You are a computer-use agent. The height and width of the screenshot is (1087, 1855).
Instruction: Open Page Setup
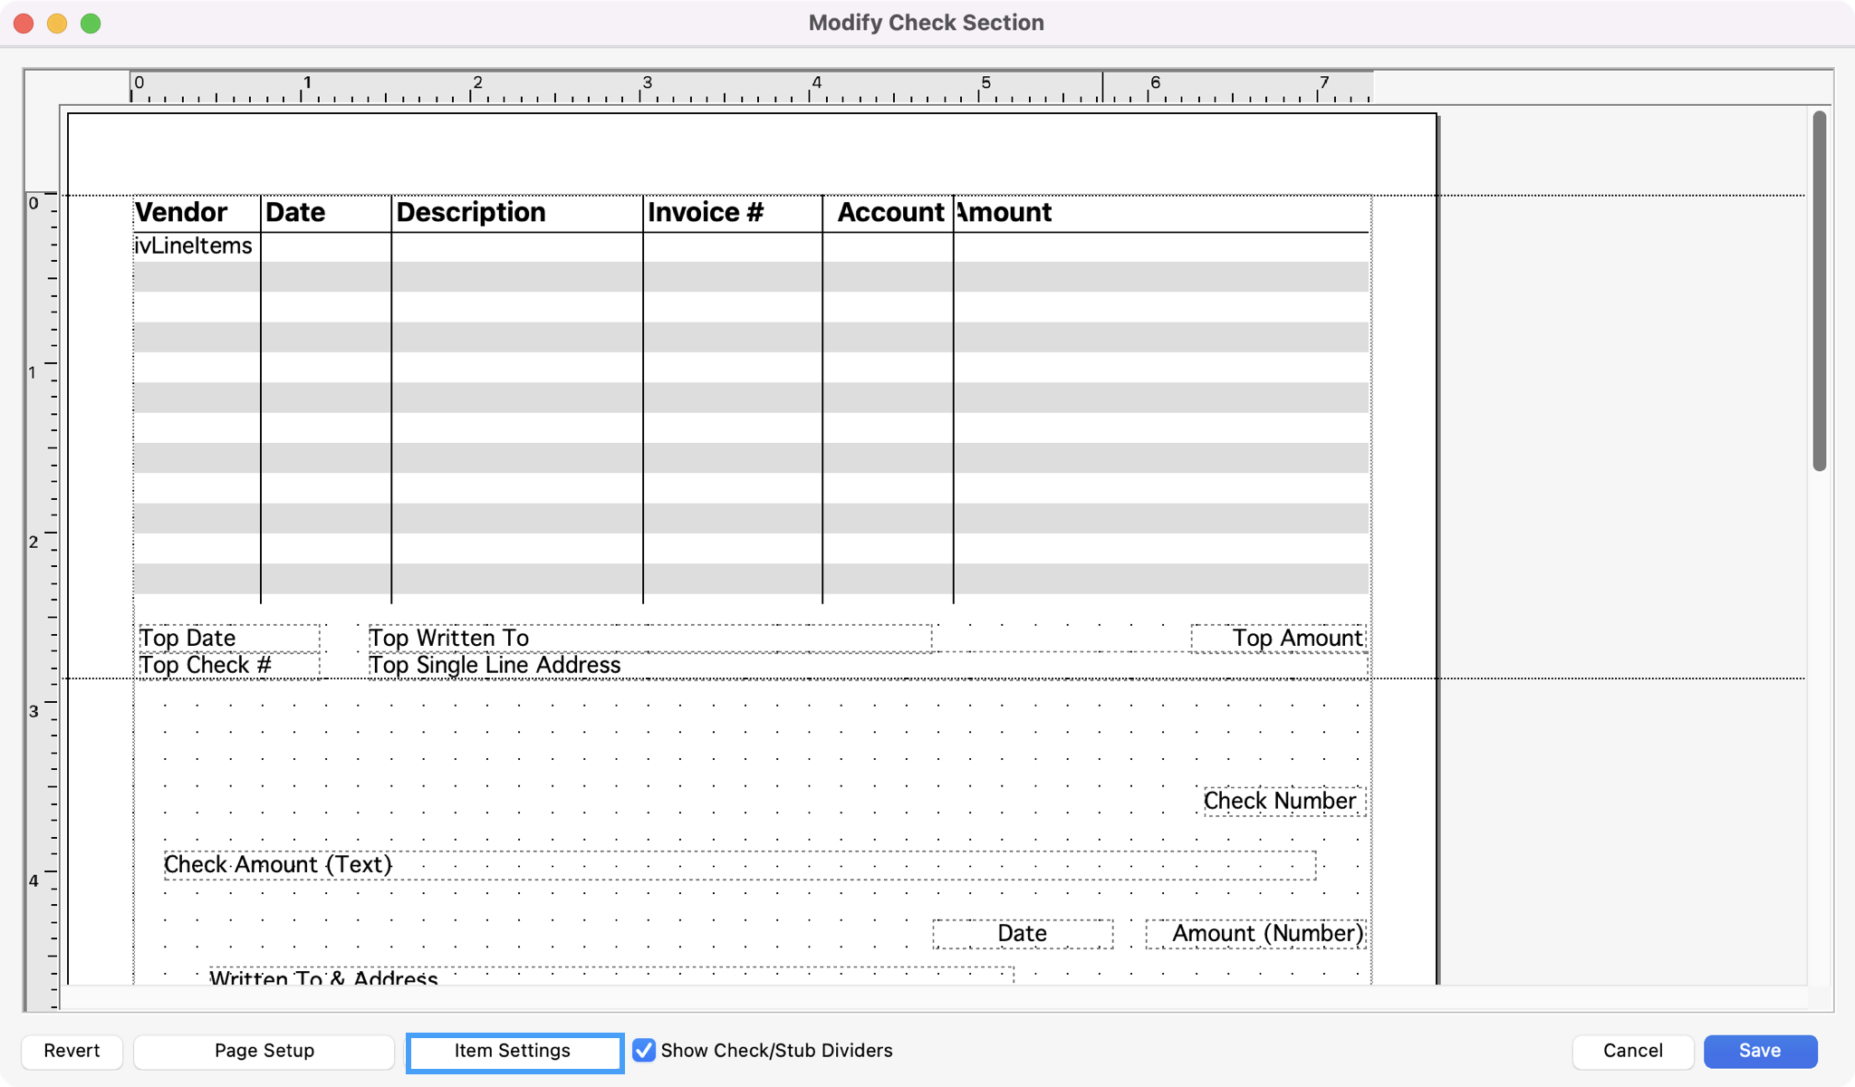coord(264,1052)
